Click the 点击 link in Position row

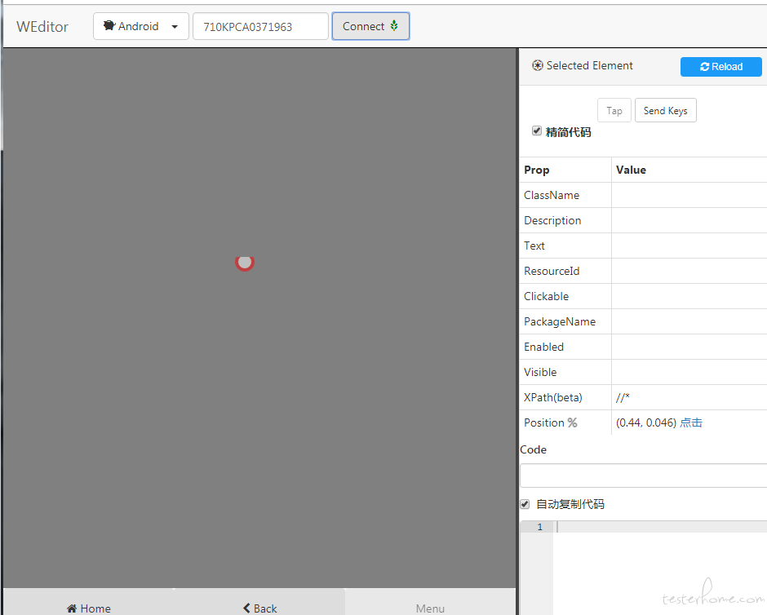point(690,423)
